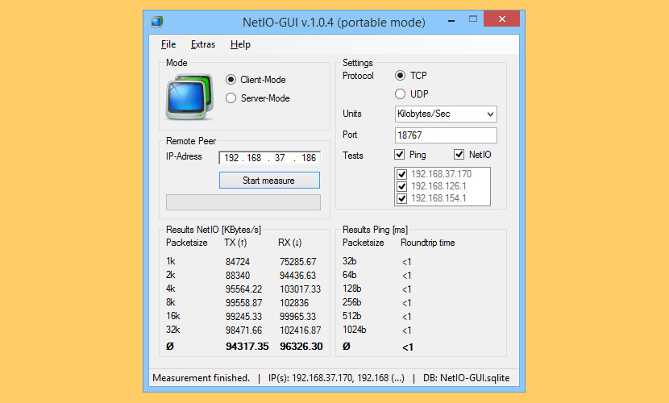Open the Help menu
The width and height of the screenshot is (669, 403).
241,44
